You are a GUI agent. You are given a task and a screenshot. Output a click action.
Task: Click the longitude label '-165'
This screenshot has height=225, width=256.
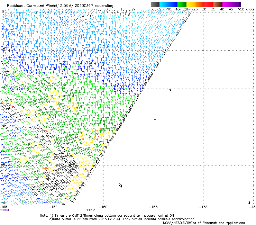tap(3, 207)
